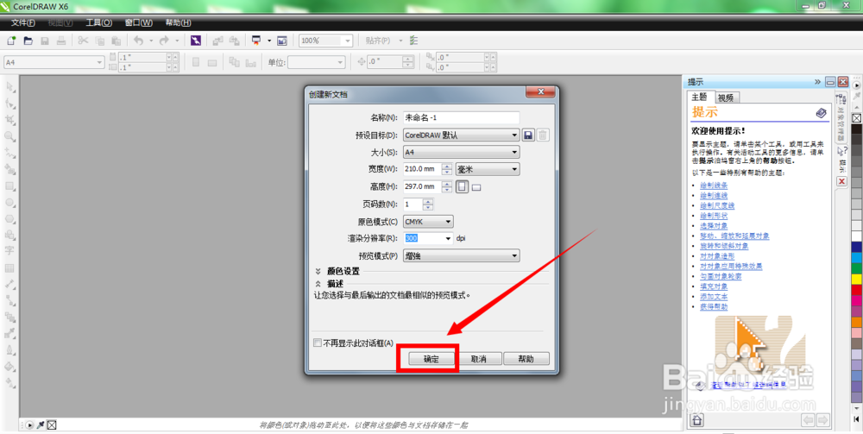
Task: Click the Open file folder icon
Action: [x=28, y=41]
